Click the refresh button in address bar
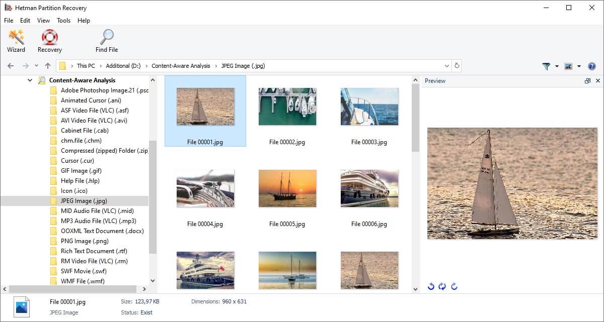The height and width of the screenshot is (322, 604). point(457,66)
